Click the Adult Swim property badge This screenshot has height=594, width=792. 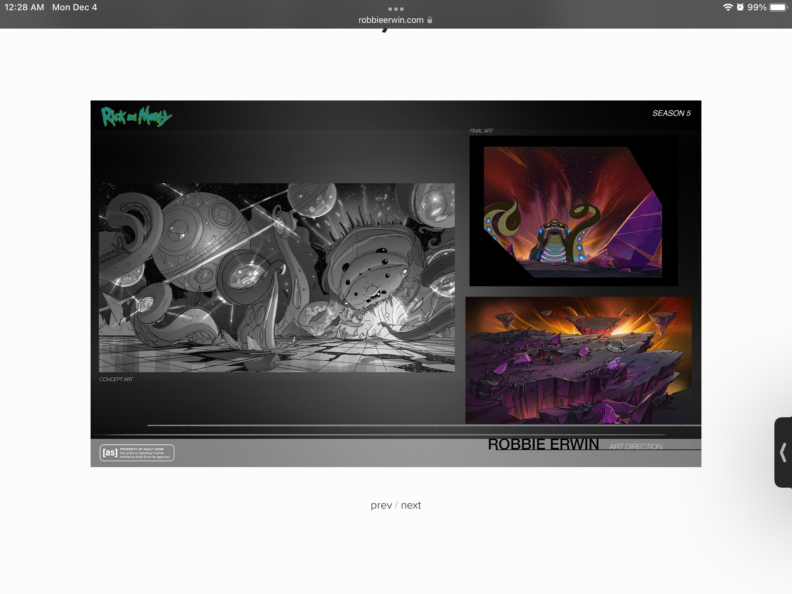point(137,453)
